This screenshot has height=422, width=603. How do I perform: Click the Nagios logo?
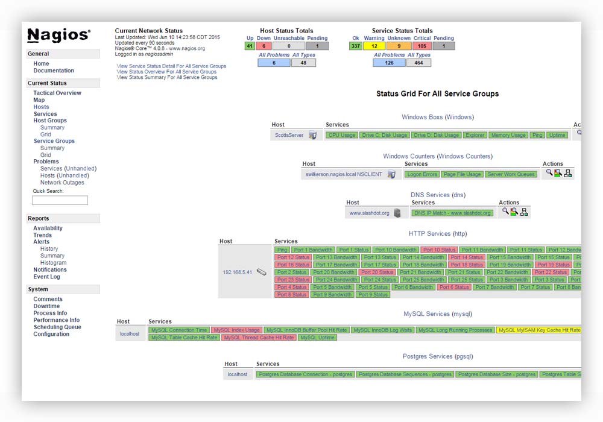58,36
